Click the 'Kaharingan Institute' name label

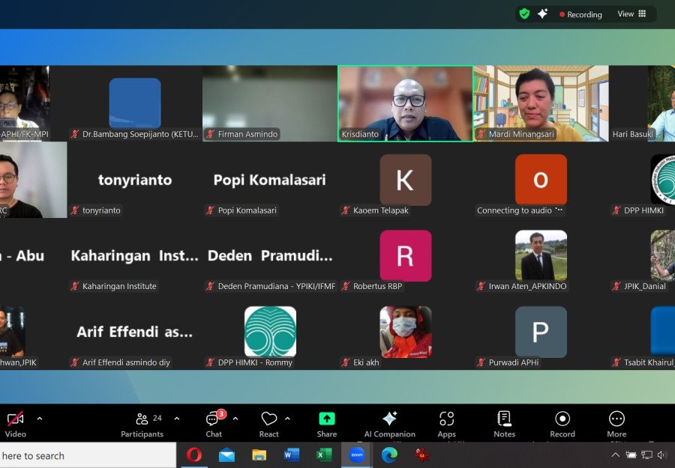coord(119,286)
